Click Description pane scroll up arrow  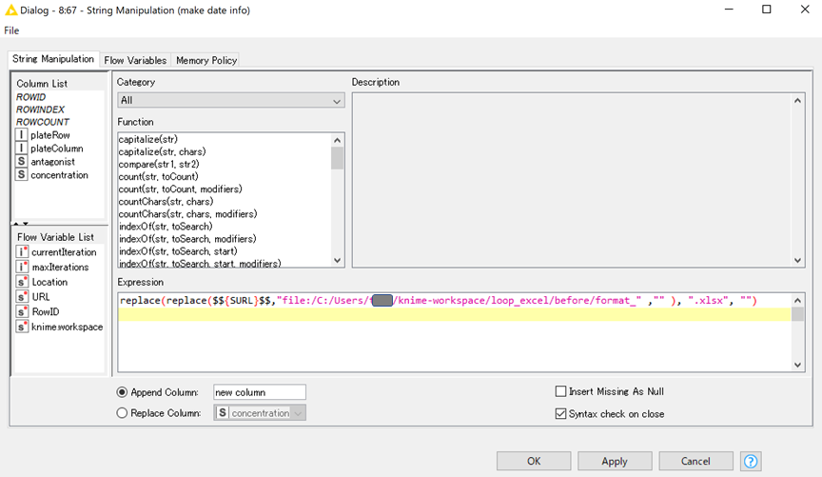(x=797, y=100)
